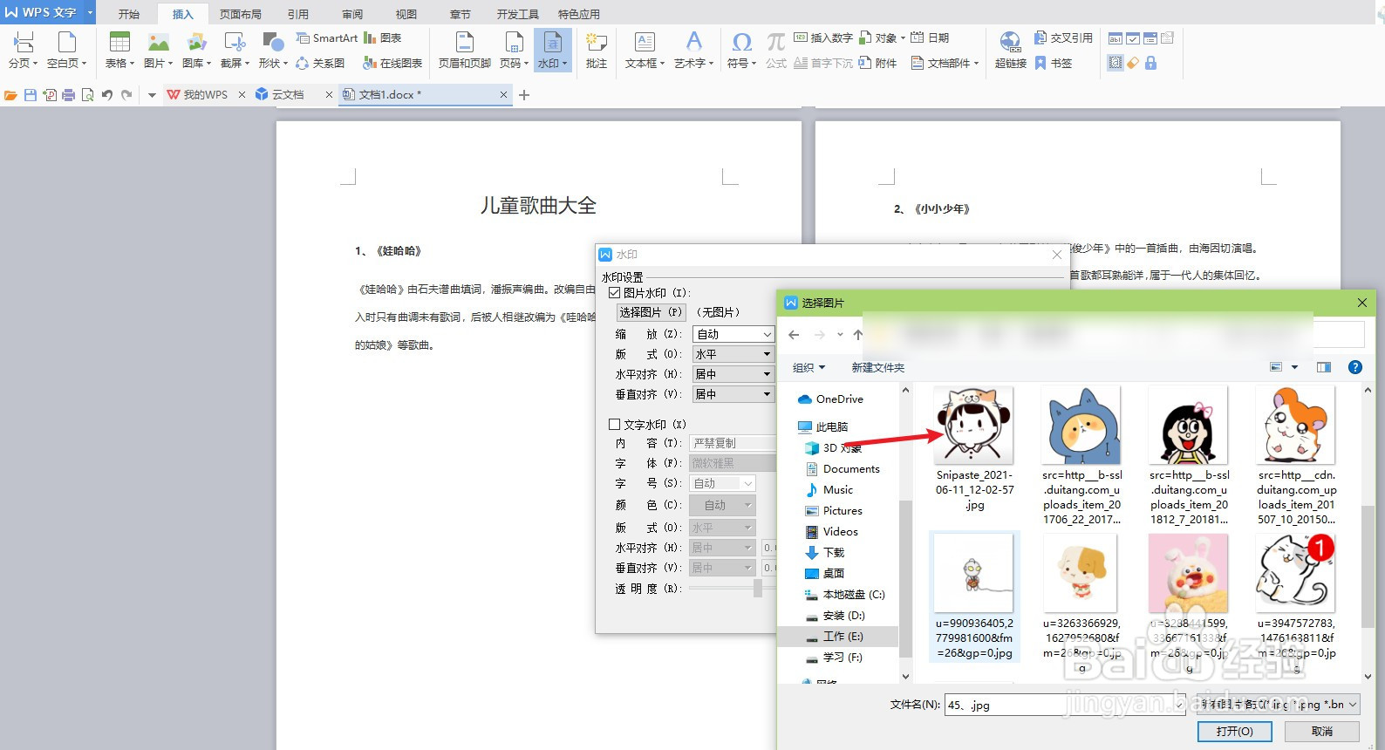
Task: Select Pictures in folder tree
Action: tap(834, 511)
